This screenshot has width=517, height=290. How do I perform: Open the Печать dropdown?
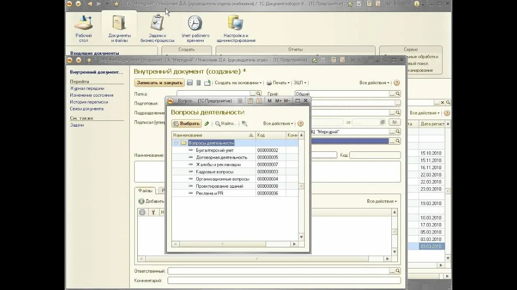(278, 83)
